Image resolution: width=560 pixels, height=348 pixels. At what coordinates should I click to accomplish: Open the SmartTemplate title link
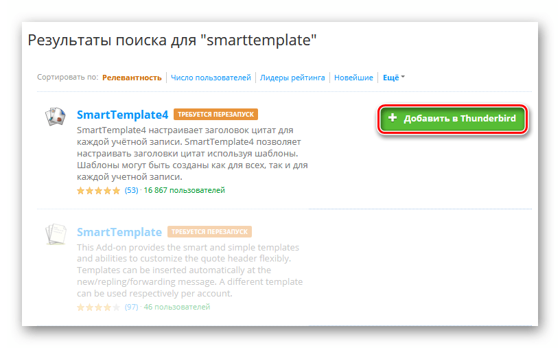(119, 232)
